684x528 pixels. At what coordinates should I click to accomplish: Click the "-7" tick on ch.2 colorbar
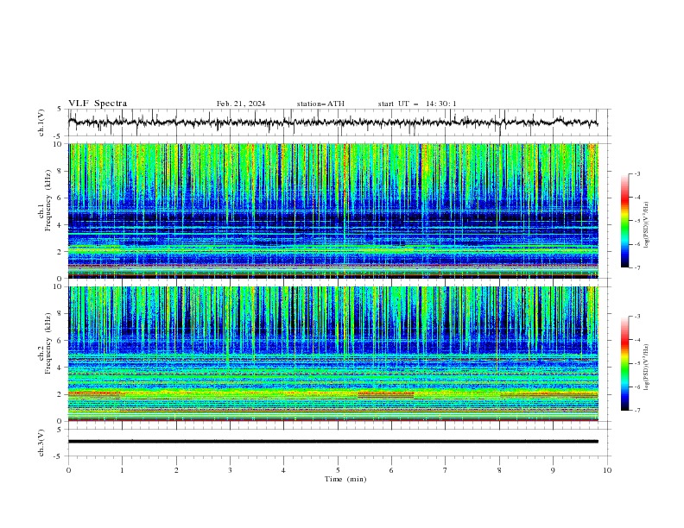coord(637,411)
